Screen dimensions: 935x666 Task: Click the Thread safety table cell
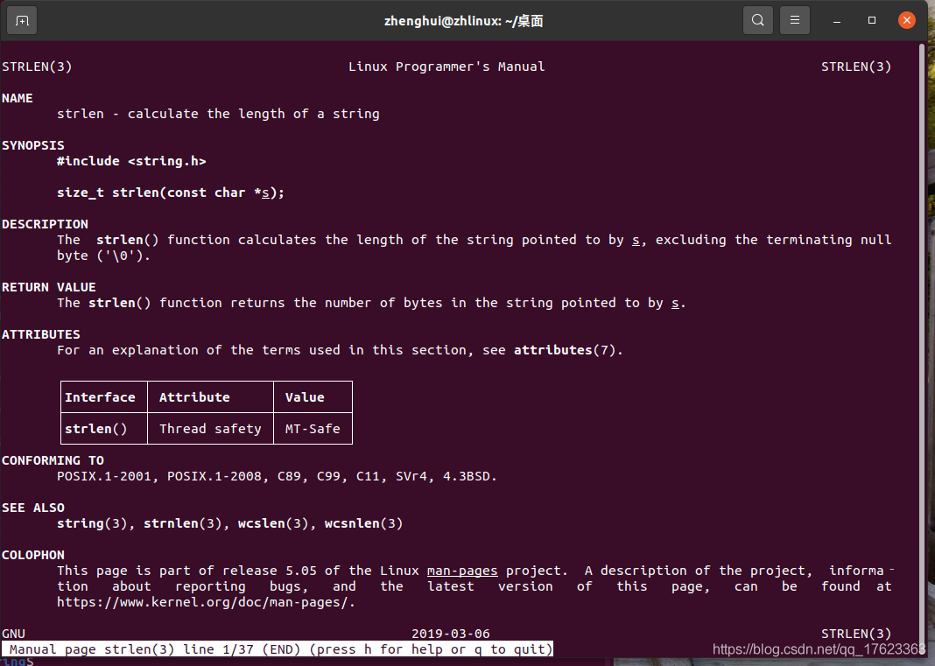[210, 429]
